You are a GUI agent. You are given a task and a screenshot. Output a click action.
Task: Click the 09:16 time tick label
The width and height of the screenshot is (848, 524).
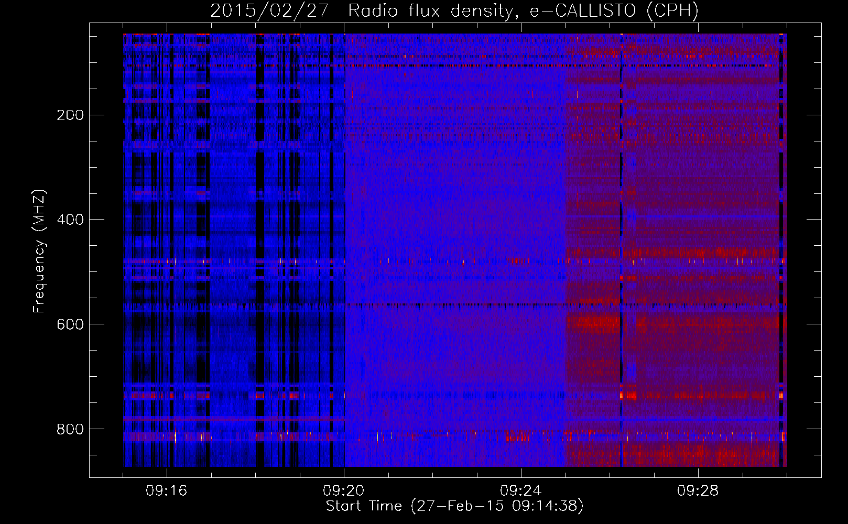167,491
